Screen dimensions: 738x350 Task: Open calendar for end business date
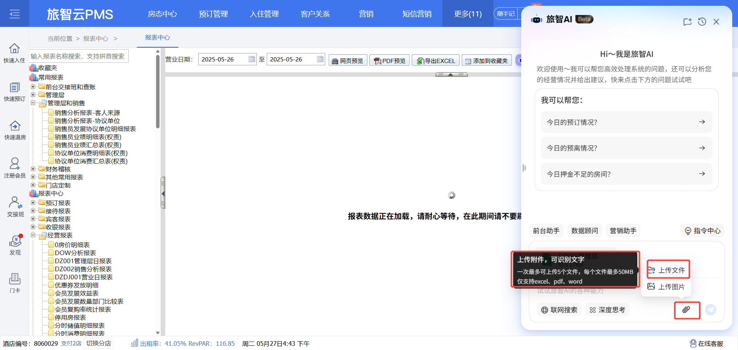coord(320,59)
